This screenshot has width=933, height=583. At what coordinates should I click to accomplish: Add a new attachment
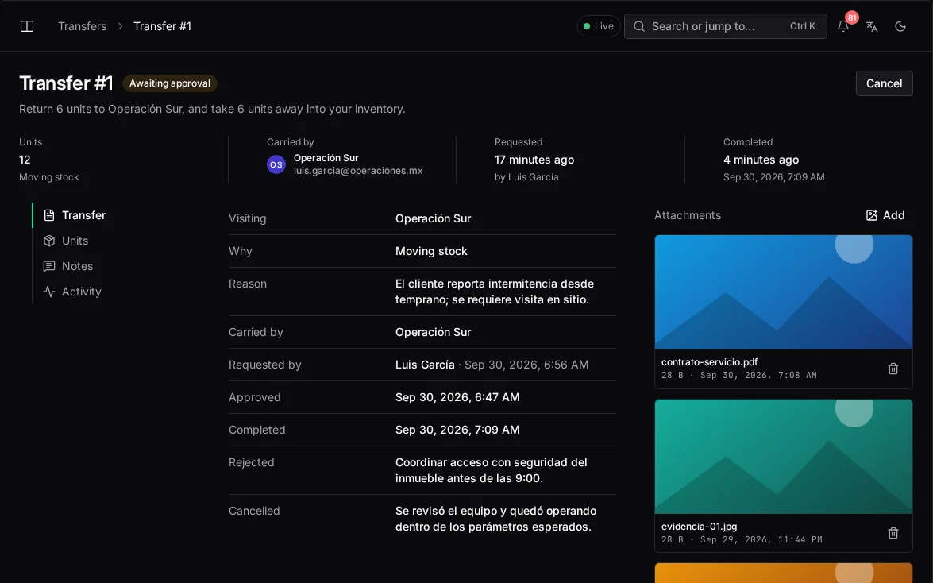coord(885,215)
